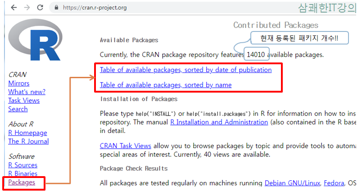Viewport: 362px width, 191px height.
Task: Open The R Journal link
Action: tap(28, 141)
